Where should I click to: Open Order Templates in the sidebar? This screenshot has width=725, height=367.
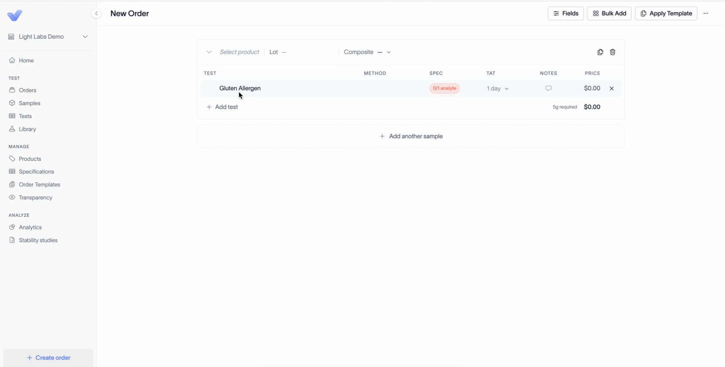[x=40, y=185]
